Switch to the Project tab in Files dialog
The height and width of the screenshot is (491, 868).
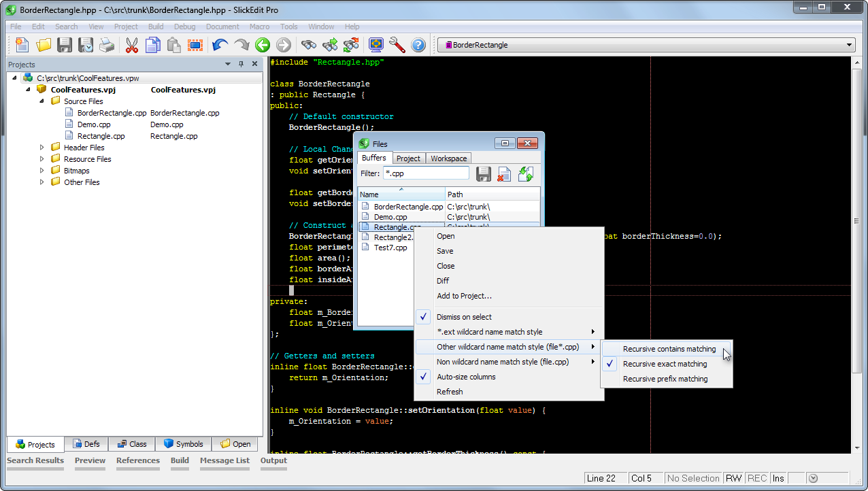[x=408, y=158]
